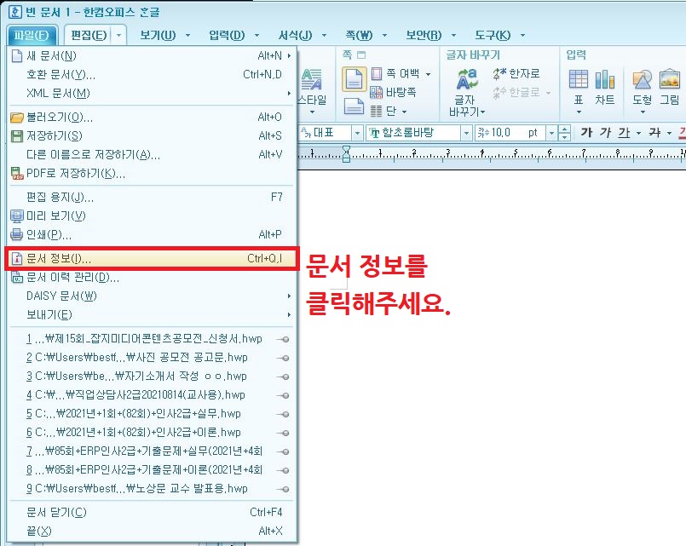The image size is (686, 546).
Task: Pin recent file 6 인사2급+이론
Action: pyautogui.click(x=284, y=434)
